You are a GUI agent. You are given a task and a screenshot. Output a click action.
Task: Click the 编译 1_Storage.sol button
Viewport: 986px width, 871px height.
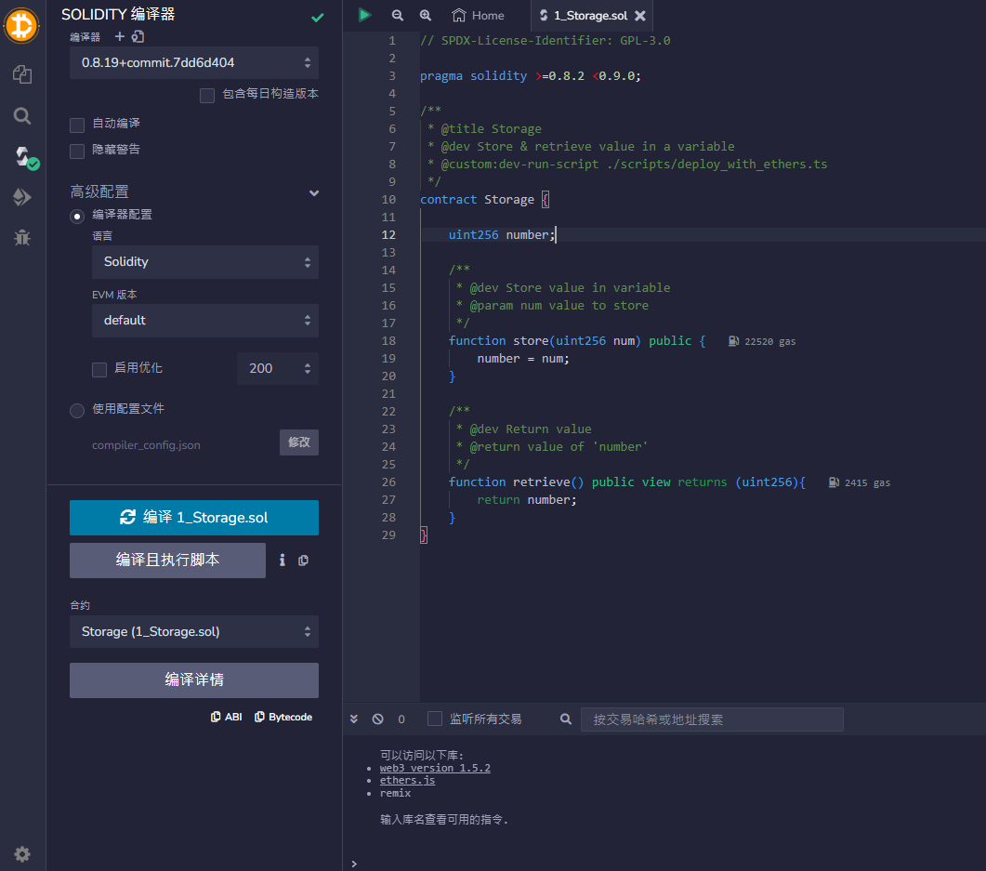(193, 518)
